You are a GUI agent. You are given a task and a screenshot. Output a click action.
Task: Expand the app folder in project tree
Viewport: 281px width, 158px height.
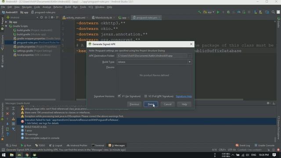point(6,22)
